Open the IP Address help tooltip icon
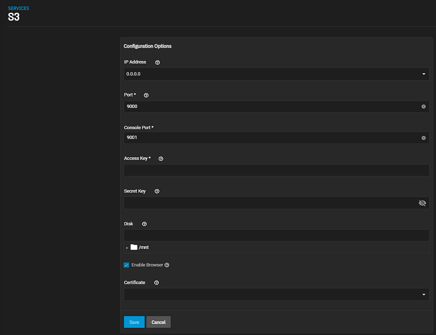This screenshot has height=335, width=436. tap(158, 62)
